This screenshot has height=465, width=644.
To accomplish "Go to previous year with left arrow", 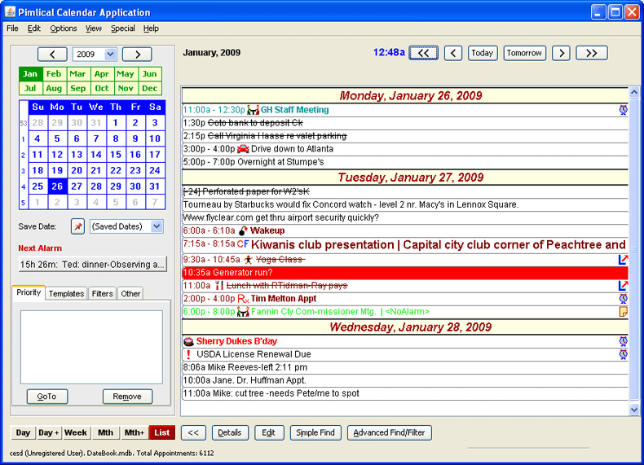I will [x=52, y=55].
